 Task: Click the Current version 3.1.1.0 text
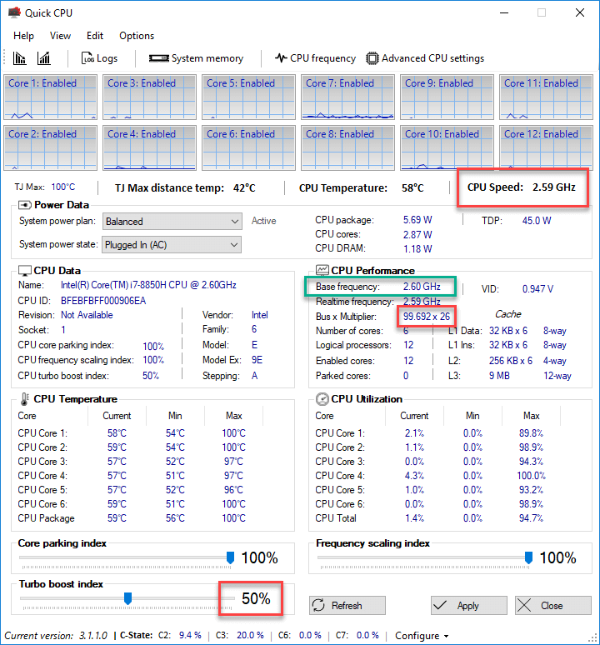(56, 636)
